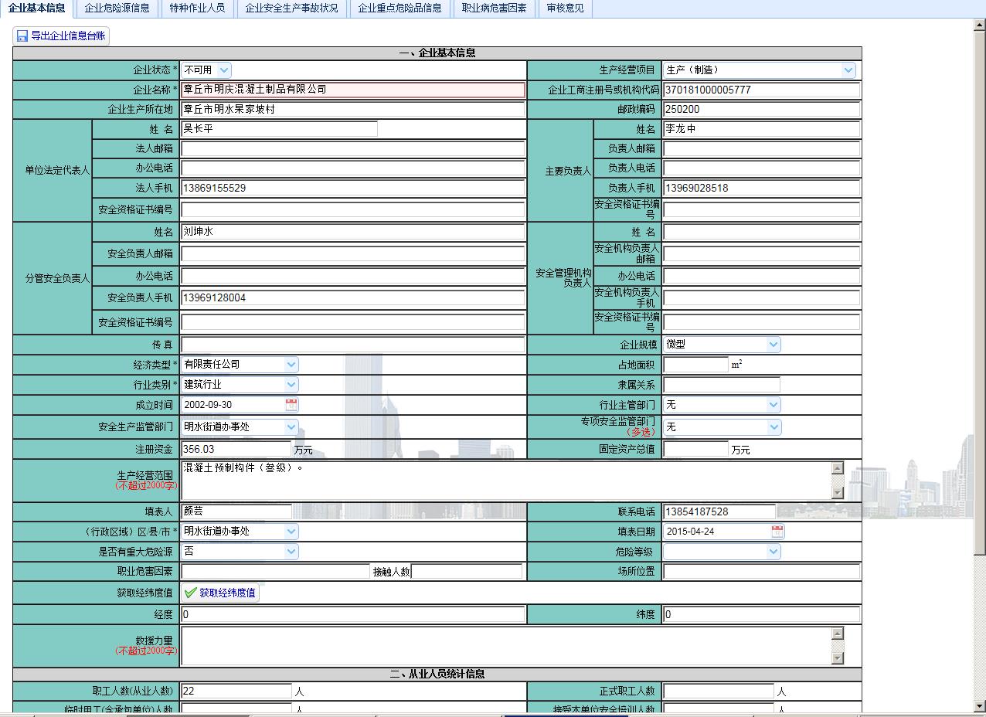Switch to the 企业危险源信息 tab
Screen dimensions: 986x717
[x=117, y=8]
